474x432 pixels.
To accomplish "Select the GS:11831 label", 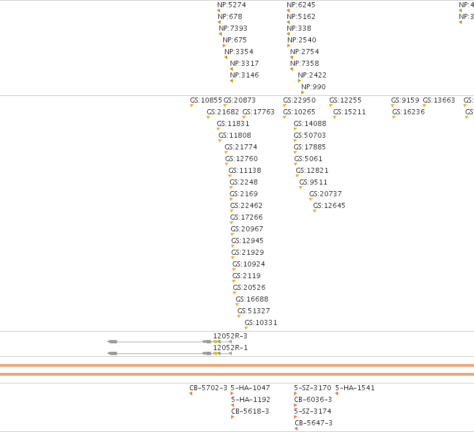I will [233, 124].
